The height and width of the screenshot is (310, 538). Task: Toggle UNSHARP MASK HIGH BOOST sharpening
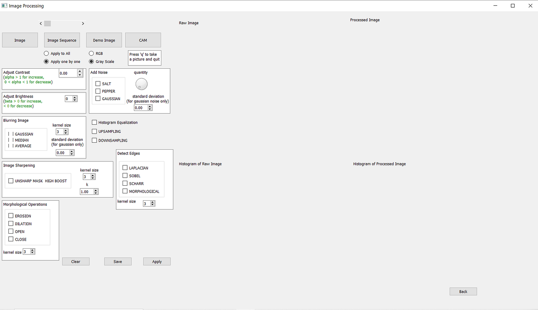click(x=10, y=180)
